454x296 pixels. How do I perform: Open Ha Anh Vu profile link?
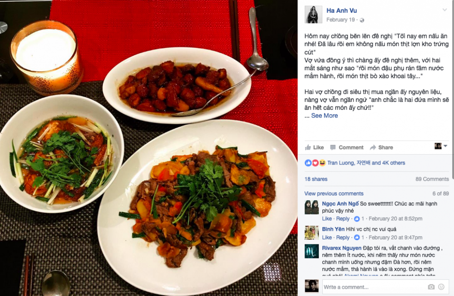[341, 11]
